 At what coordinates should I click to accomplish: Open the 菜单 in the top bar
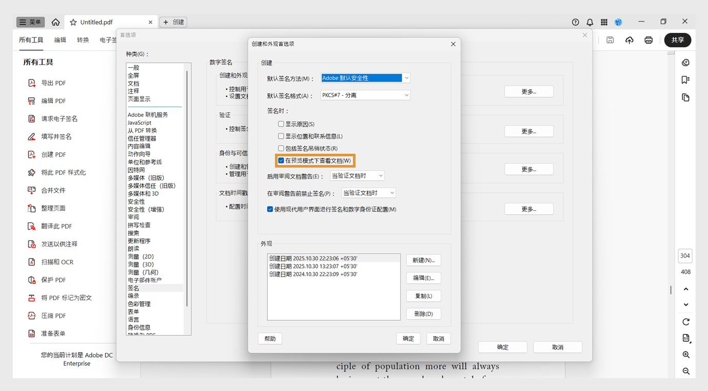[x=30, y=22]
